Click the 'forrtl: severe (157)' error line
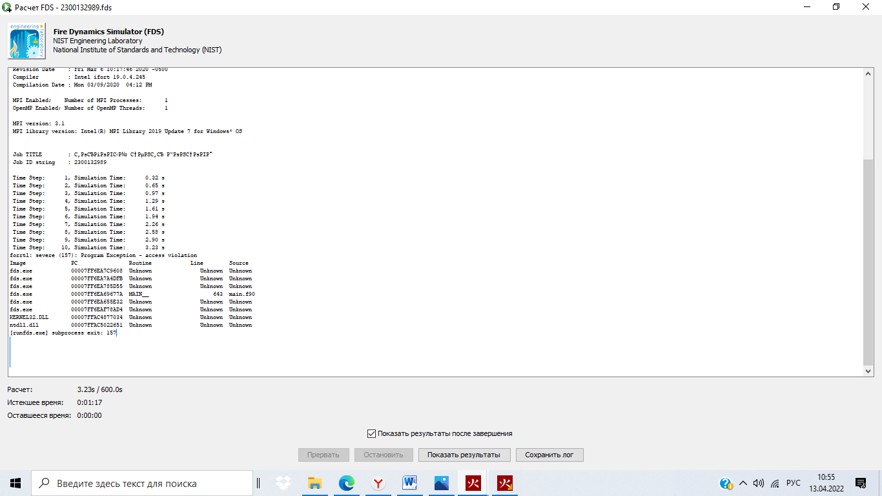This screenshot has height=496, width=882. [104, 255]
